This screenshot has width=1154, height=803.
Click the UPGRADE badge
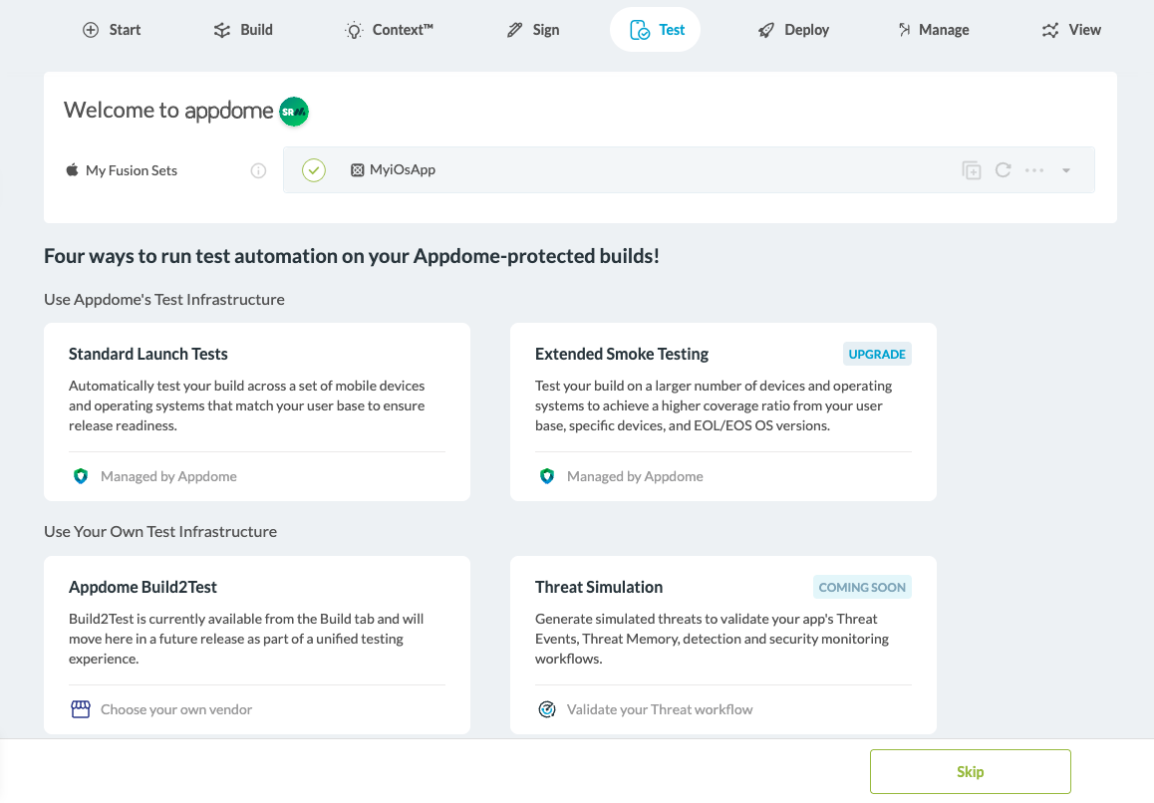tap(877, 354)
